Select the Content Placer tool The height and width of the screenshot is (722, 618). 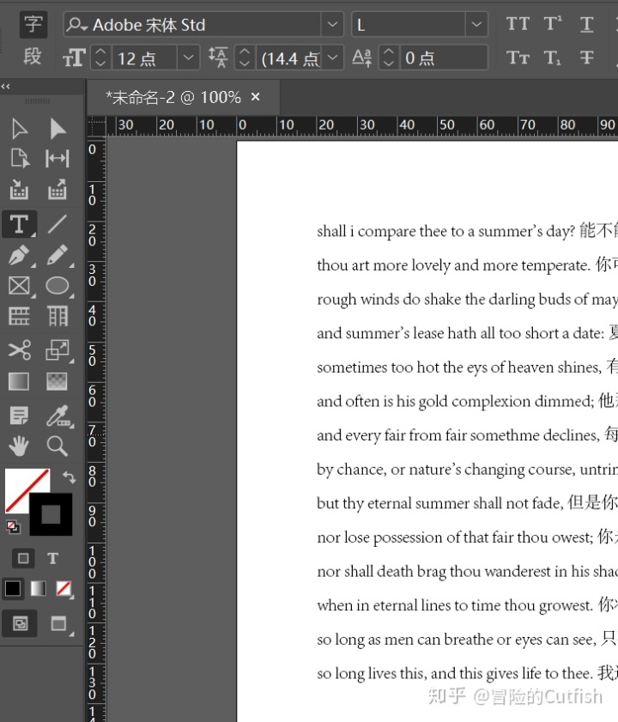58,189
